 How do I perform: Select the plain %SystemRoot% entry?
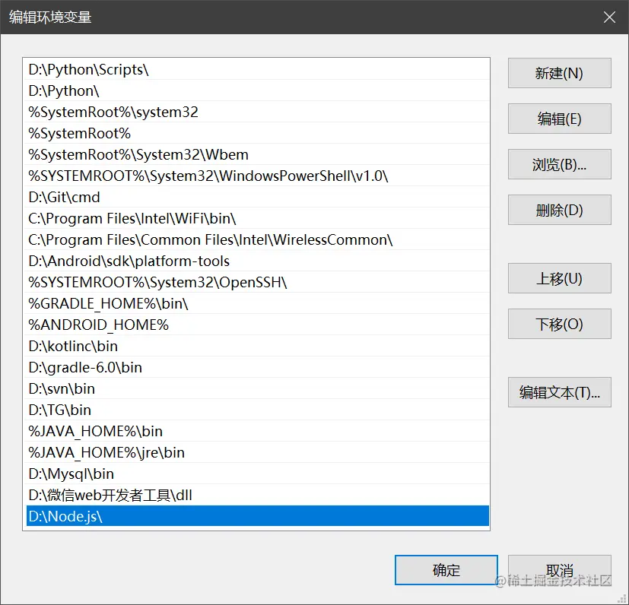point(257,133)
